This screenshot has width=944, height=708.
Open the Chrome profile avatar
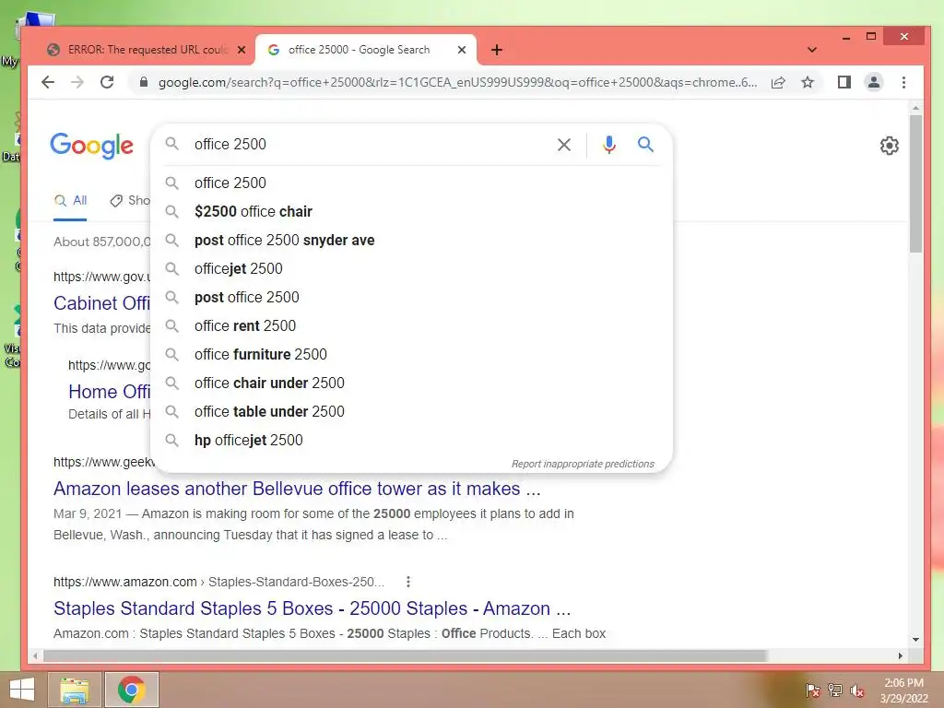pos(874,82)
